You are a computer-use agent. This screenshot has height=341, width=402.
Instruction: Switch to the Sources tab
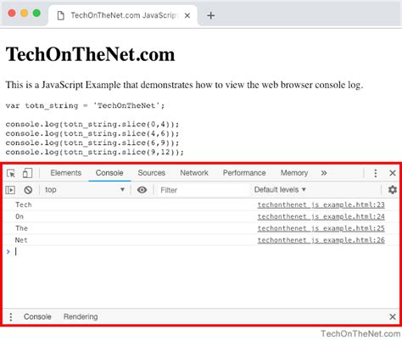tap(152, 173)
